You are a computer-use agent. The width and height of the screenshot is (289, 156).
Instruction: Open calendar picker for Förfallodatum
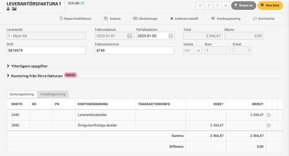(171, 36)
